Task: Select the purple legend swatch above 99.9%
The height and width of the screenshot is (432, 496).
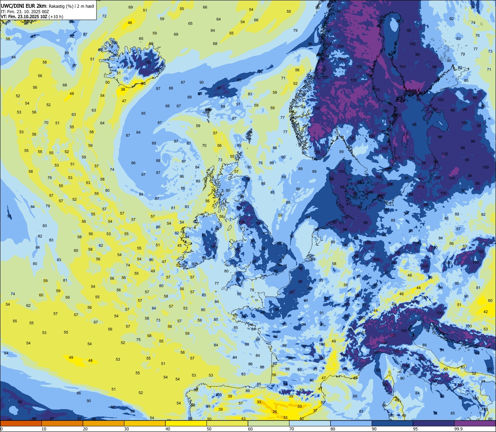Action: pyautogui.click(x=475, y=423)
